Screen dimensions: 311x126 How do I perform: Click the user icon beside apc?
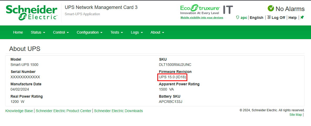tap(238, 17)
